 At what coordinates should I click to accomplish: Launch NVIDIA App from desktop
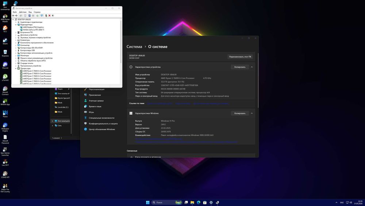(x=5, y=102)
